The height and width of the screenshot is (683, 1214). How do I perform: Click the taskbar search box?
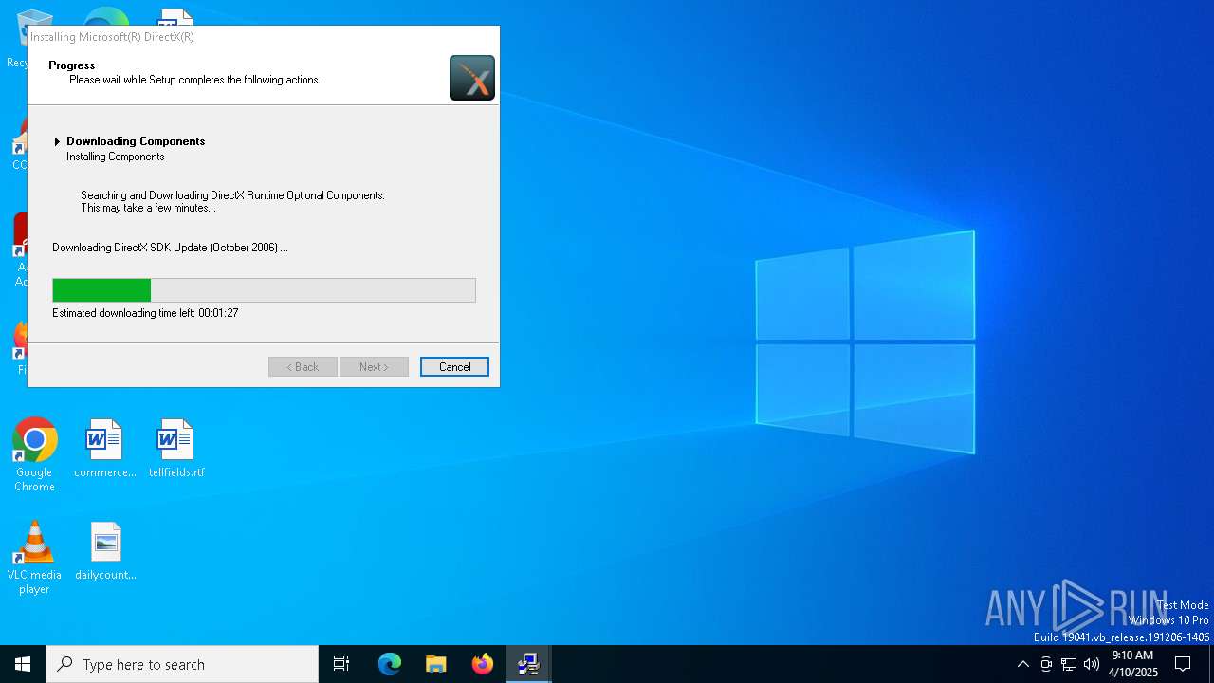pos(182,664)
